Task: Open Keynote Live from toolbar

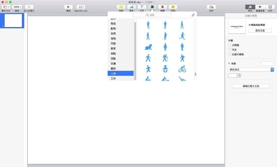Action: click(x=81, y=7)
